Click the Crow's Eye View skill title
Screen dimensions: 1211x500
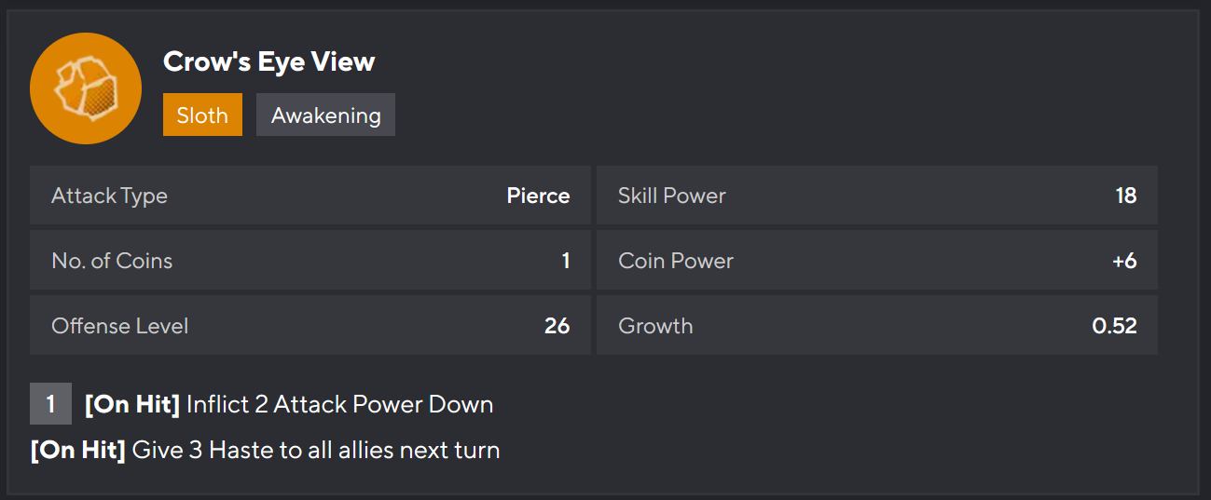(x=268, y=61)
